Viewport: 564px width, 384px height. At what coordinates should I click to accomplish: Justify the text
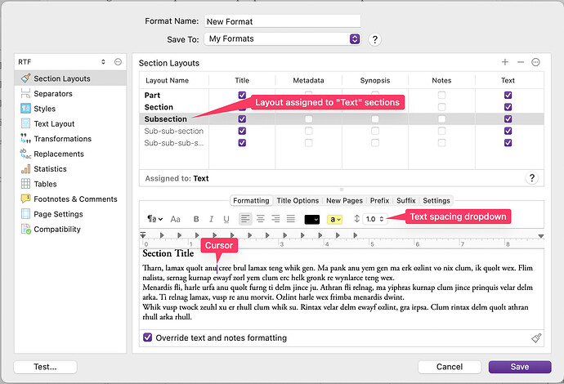point(291,219)
